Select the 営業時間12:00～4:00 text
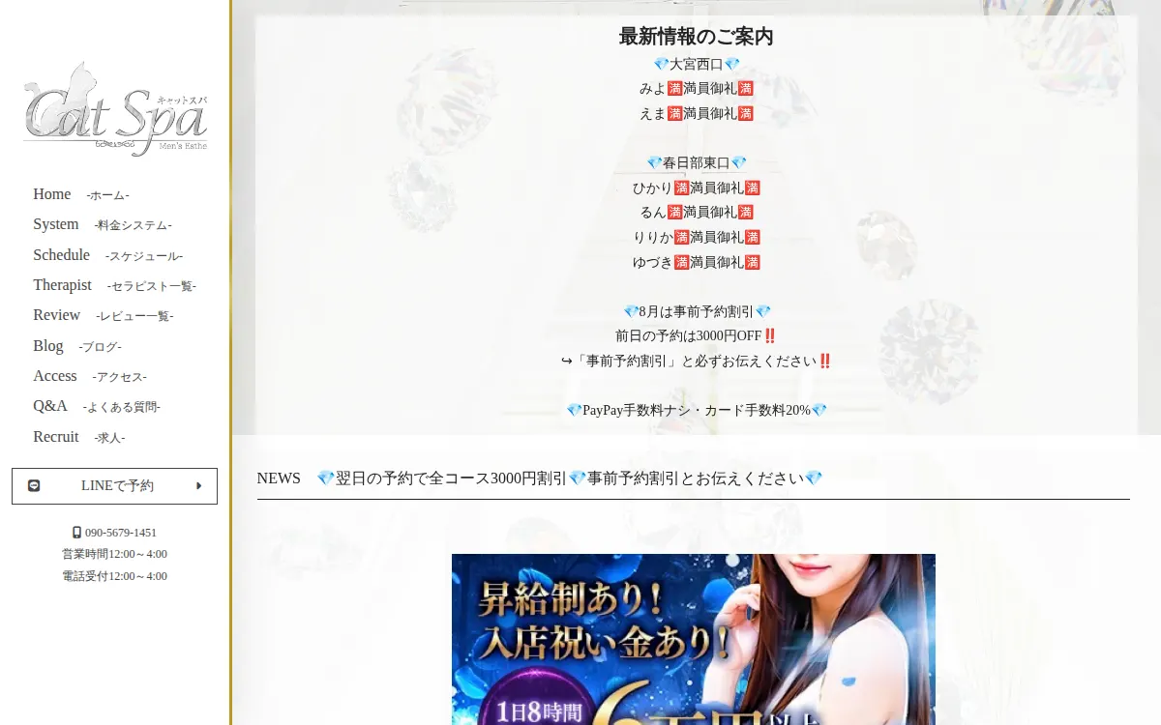 (x=114, y=554)
